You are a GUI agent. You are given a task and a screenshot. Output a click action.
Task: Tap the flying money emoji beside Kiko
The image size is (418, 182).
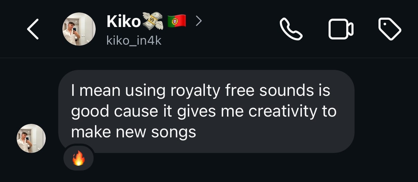click(x=152, y=22)
